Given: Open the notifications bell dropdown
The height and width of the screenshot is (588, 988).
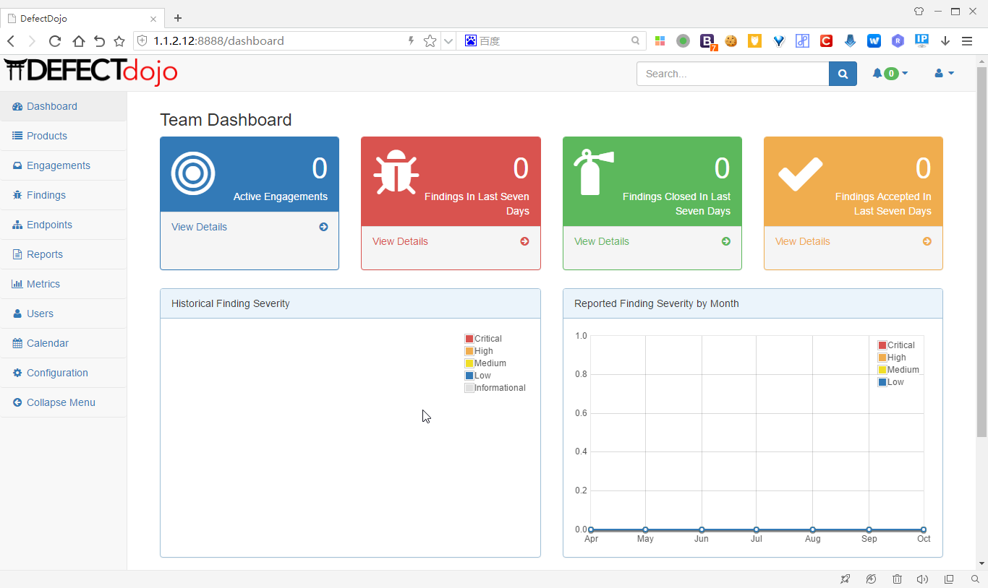Looking at the screenshot, I should (890, 74).
